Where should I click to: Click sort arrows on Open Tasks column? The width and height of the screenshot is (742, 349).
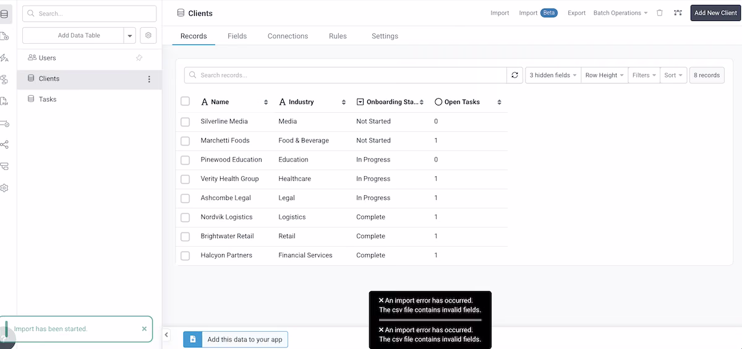(499, 102)
